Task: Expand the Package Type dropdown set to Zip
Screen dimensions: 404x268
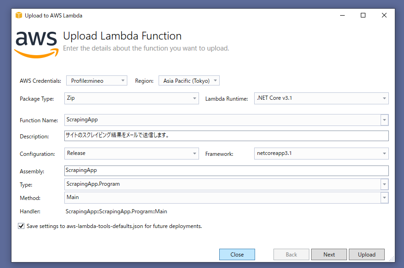Action: 195,98
